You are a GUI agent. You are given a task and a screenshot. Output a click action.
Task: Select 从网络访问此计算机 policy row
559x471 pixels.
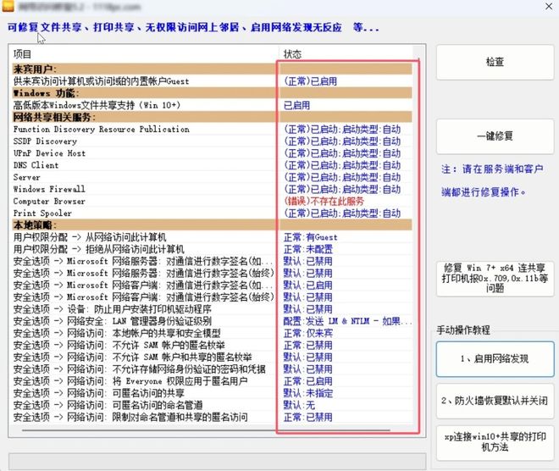pyautogui.click(x=212, y=237)
